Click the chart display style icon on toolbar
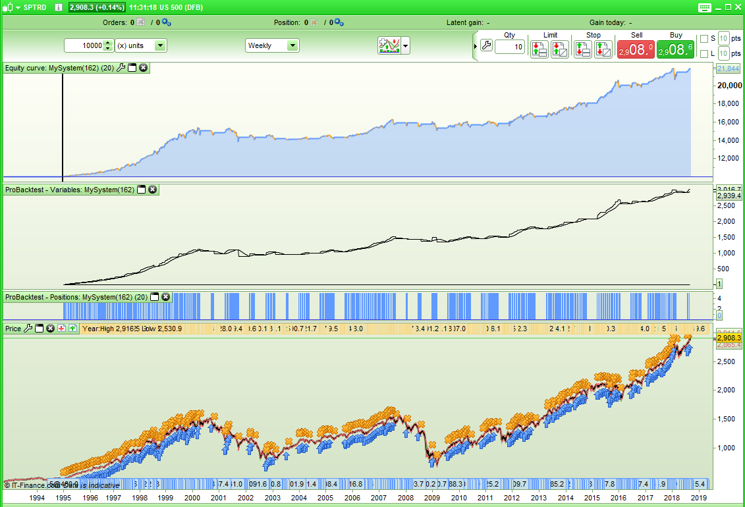 [x=388, y=45]
